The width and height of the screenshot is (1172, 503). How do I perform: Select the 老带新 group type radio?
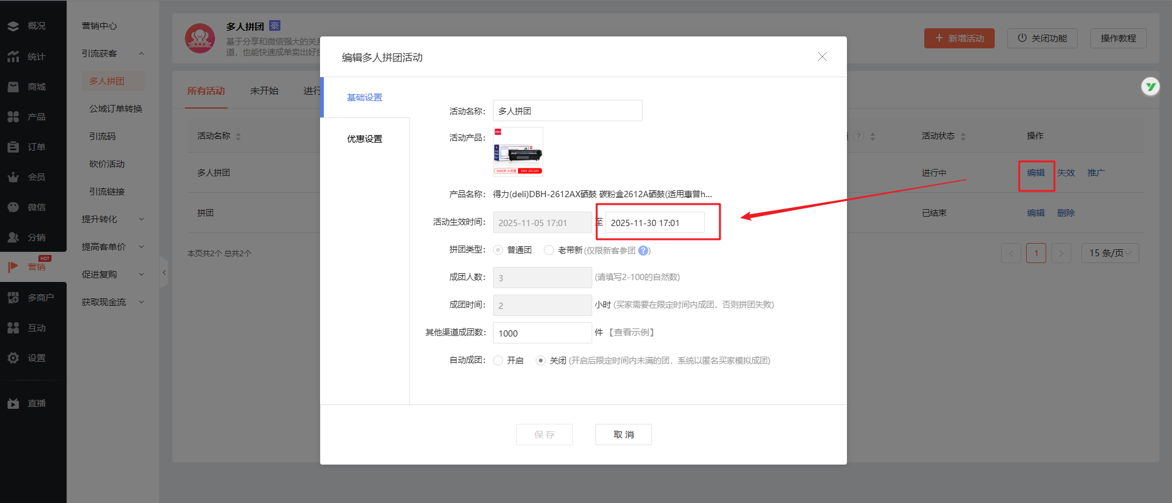click(549, 250)
